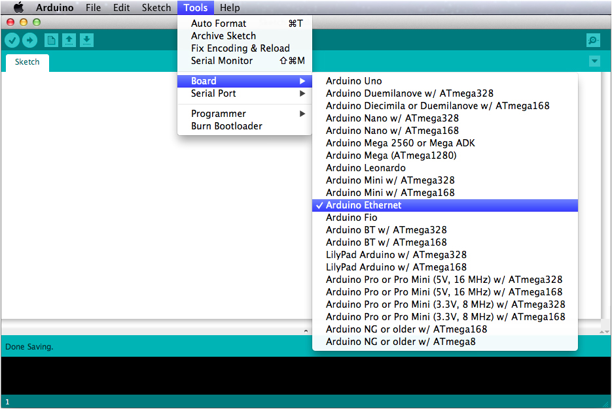Image resolution: width=612 pixels, height=409 pixels.
Task: Open the Edit menu
Action: point(121,7)
